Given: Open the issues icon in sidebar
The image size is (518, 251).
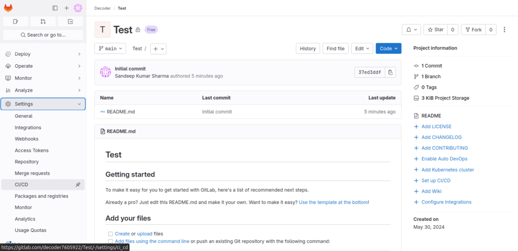Looking at the screenshot, I should coord(16,21).
